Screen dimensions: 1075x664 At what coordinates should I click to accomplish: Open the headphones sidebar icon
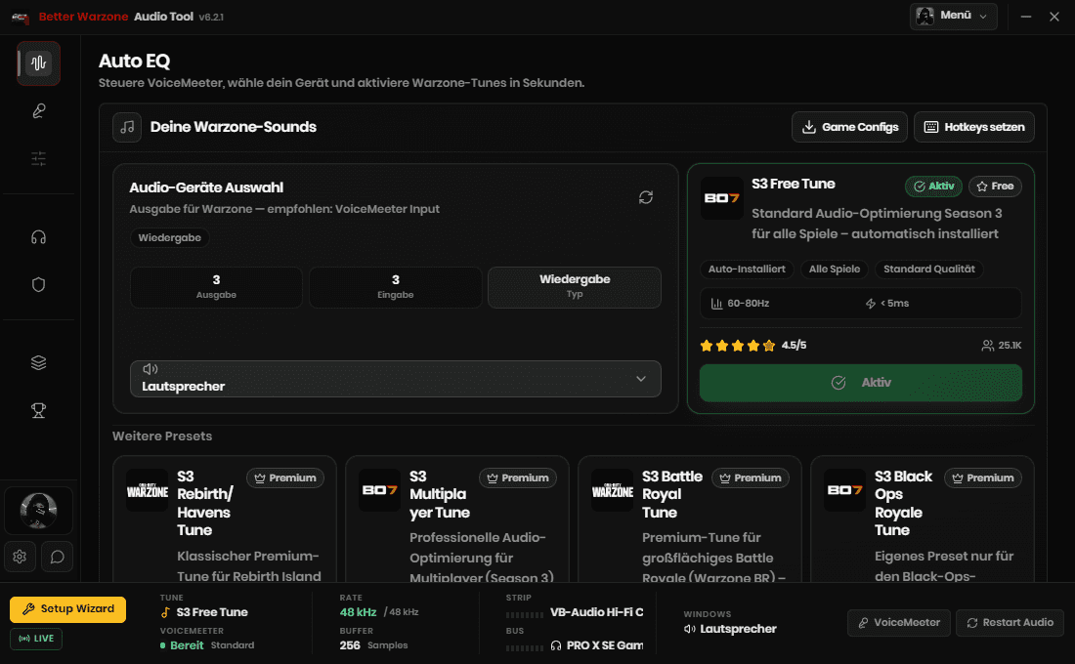coord(38,237)
